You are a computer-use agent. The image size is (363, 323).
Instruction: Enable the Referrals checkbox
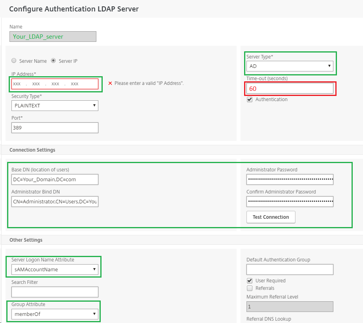pyautogui.click(x=249, y=288)
